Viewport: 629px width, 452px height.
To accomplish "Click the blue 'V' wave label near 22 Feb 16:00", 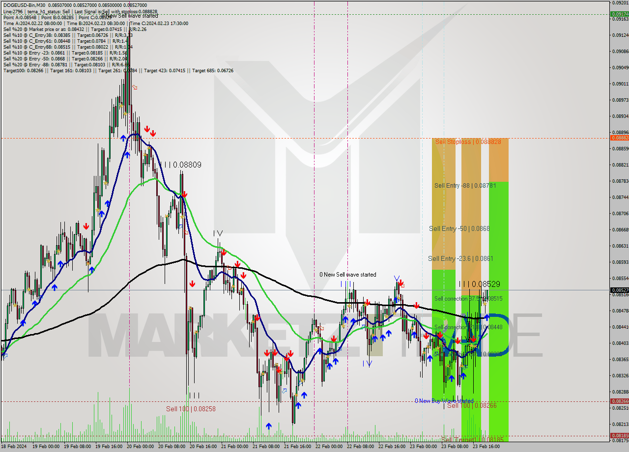I will [397, 279].
